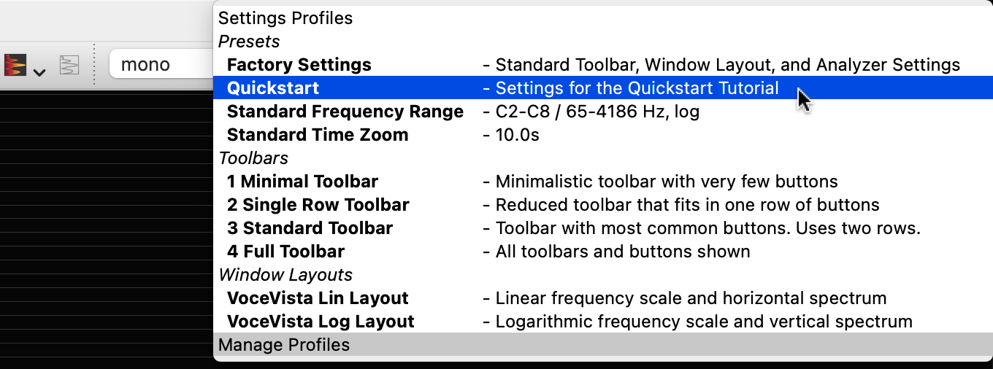Open Manage Profiles
Screen dimensions: 993x369
602,345
